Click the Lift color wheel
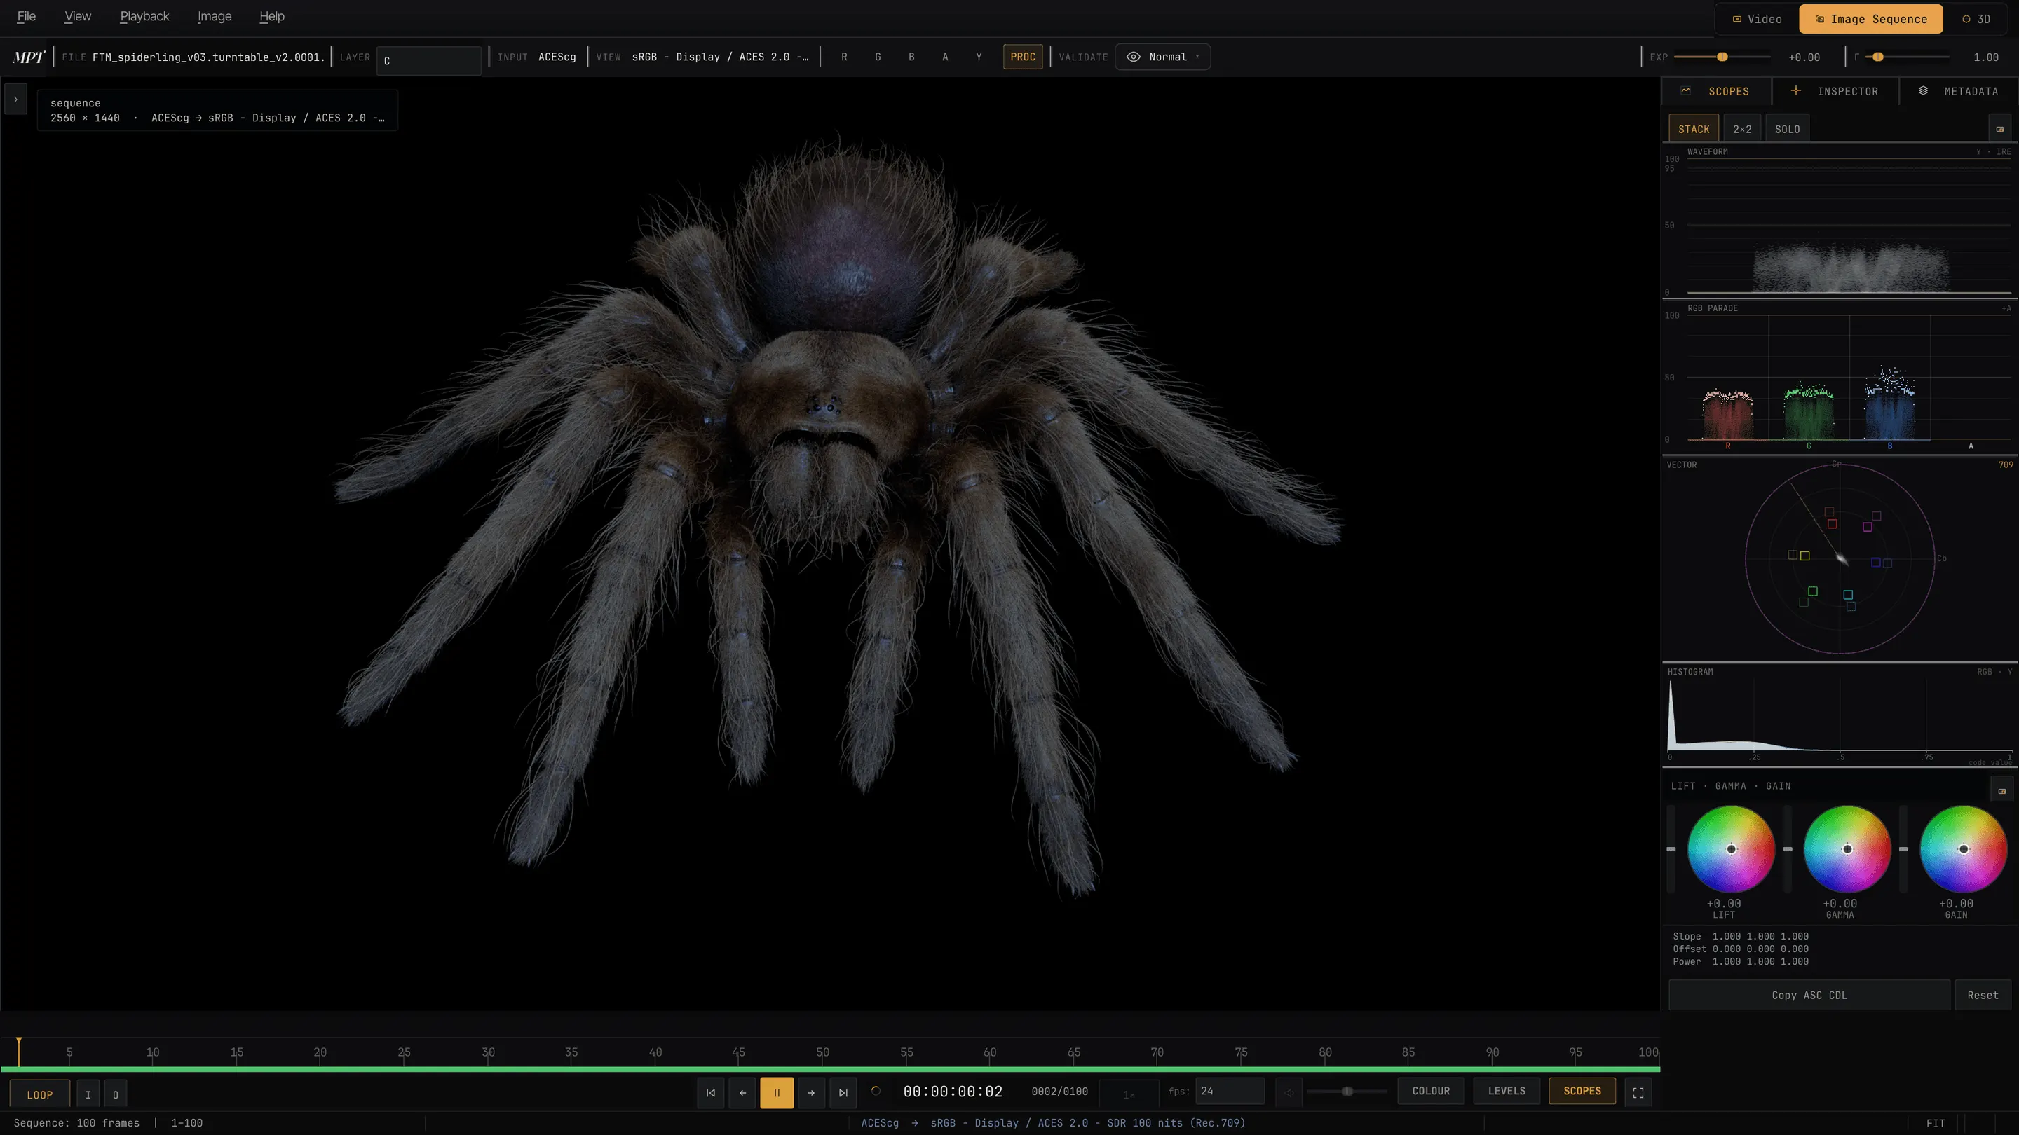The image size is (2019, 1135). (x=1732, y=849)
